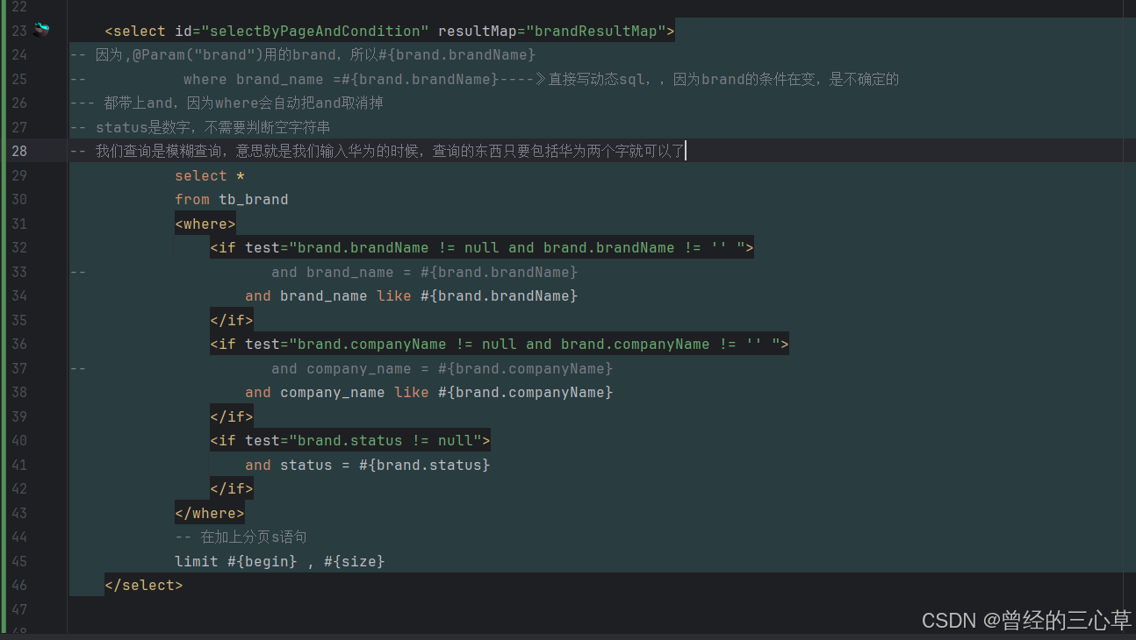Click line number 23 in the gutter

[x=19, y=32]
